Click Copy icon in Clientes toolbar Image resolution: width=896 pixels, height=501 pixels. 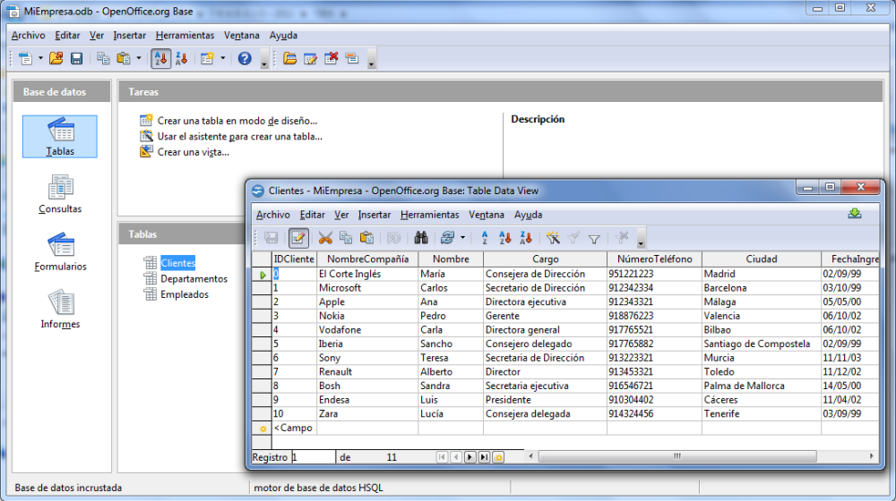pos(346,238)
